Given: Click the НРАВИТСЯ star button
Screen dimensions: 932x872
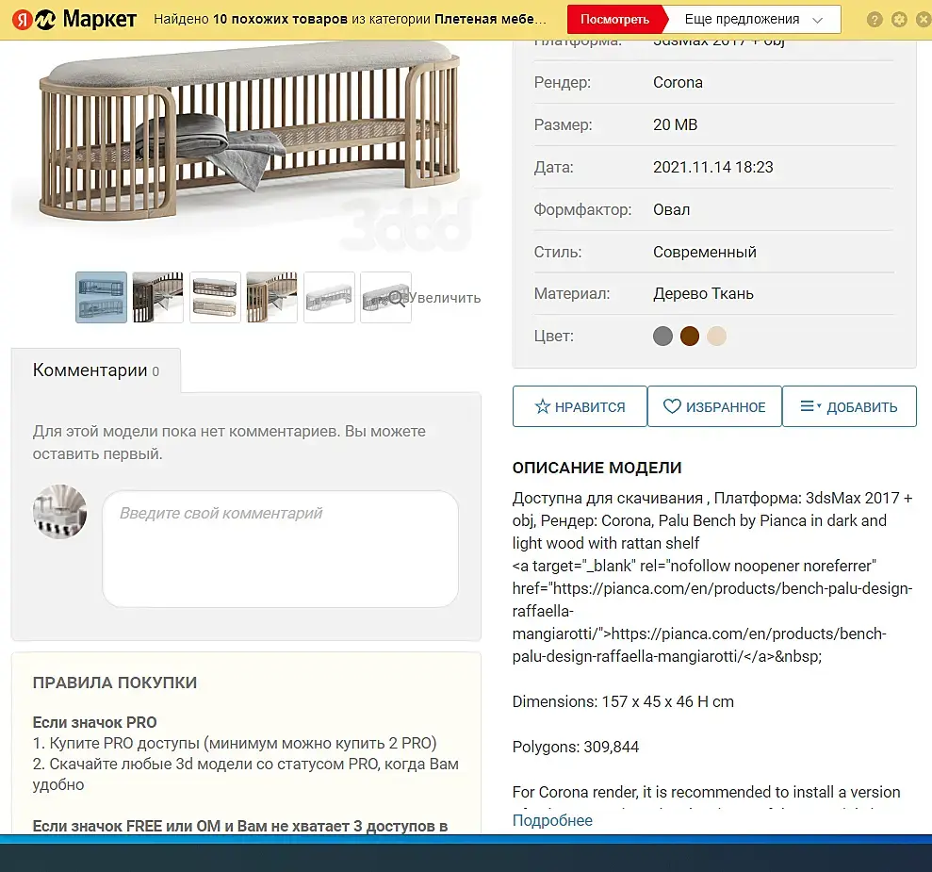Looking at the screenshot, I should [580, 406].
